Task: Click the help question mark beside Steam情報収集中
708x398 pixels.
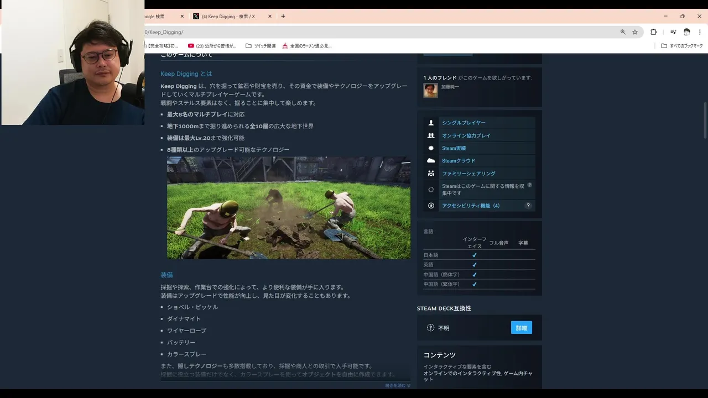Action: click(x=529, y=185)
